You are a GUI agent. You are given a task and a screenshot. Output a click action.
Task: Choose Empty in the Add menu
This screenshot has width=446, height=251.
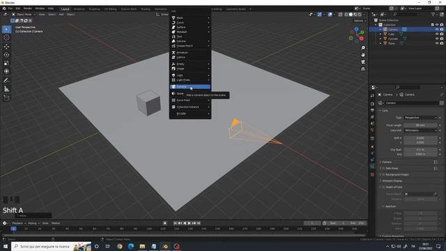coord(190,64)
